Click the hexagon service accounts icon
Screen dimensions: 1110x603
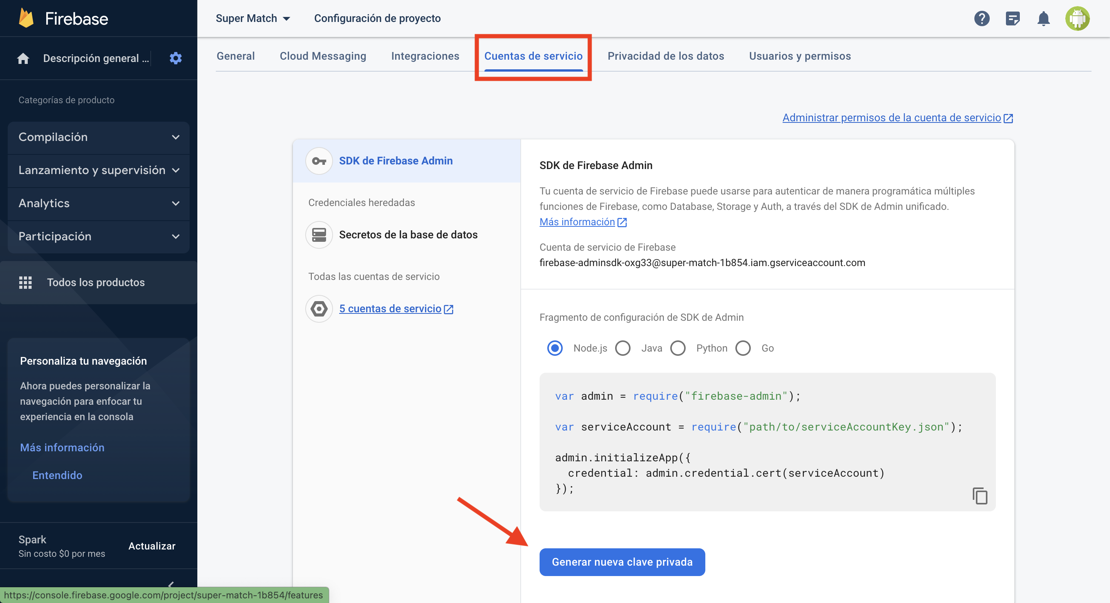coord(319,308)
